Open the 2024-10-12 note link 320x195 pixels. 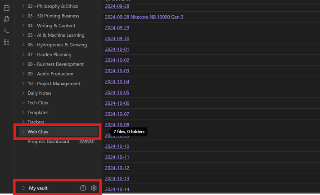click(117, 168)
